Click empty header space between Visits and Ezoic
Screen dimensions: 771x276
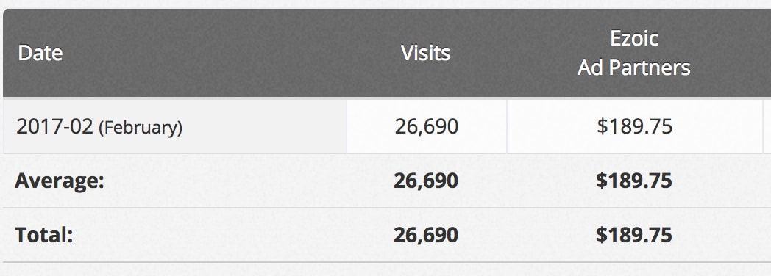tap(514, 53)
